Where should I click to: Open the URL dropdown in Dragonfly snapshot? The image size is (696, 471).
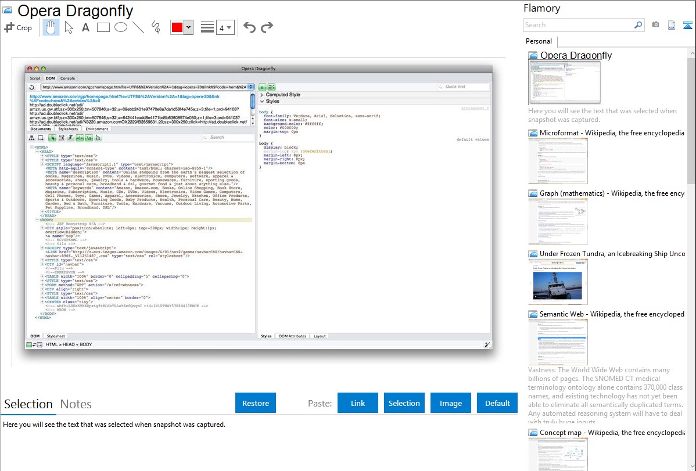pos(251,87)
